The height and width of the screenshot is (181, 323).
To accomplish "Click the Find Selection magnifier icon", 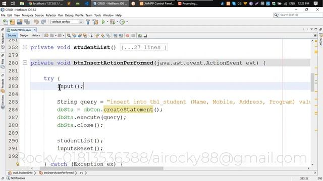I will tap(69, 36).
